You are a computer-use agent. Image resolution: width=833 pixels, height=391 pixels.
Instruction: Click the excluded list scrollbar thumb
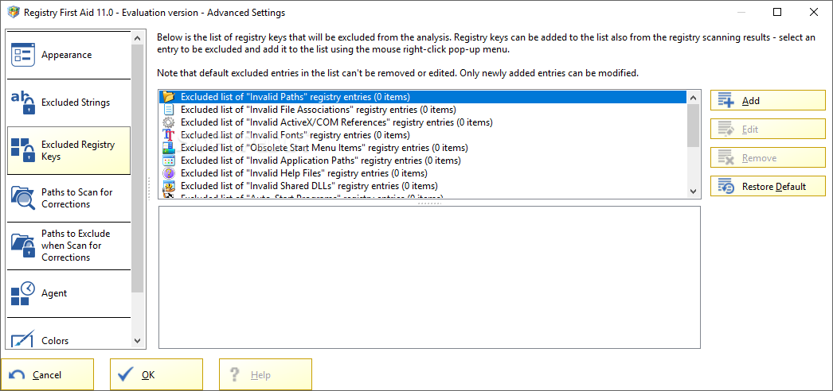point(693,125)
